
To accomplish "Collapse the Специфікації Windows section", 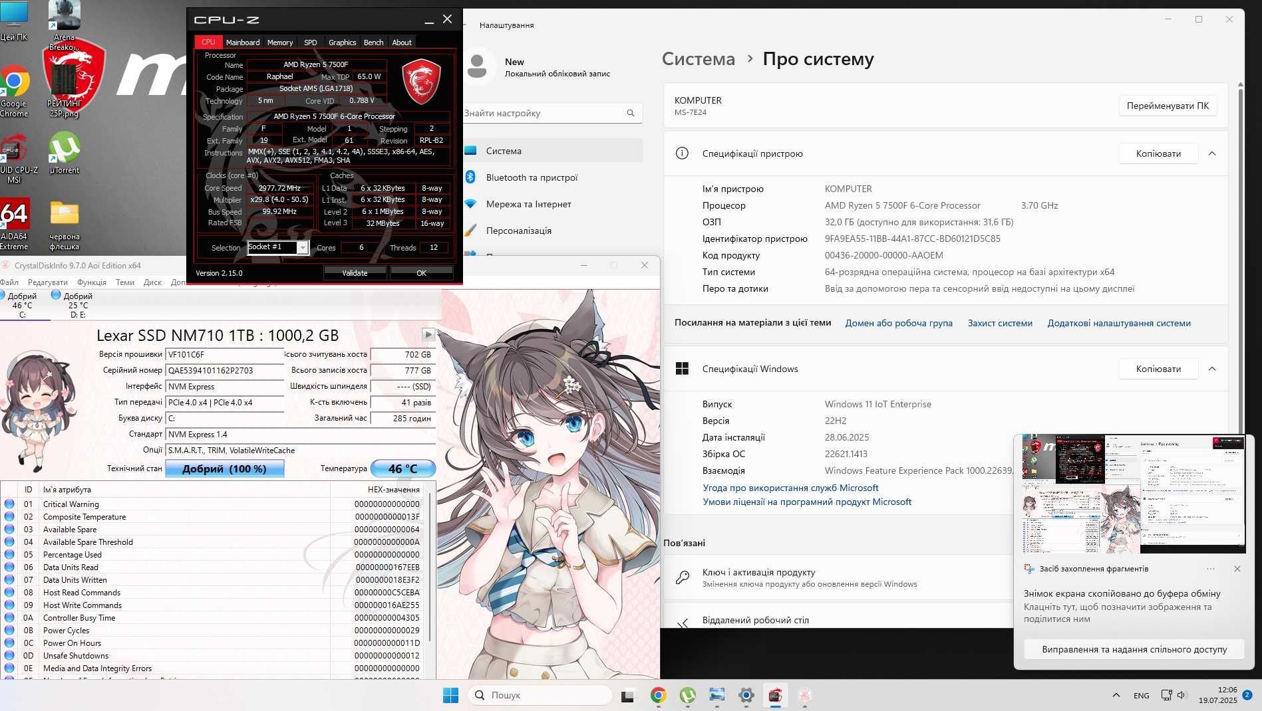I will tap(1212, 369).
